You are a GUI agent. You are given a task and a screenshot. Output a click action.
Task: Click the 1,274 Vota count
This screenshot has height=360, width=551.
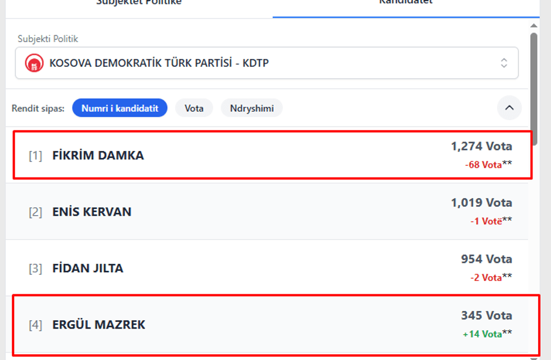(x=481, y=147)
